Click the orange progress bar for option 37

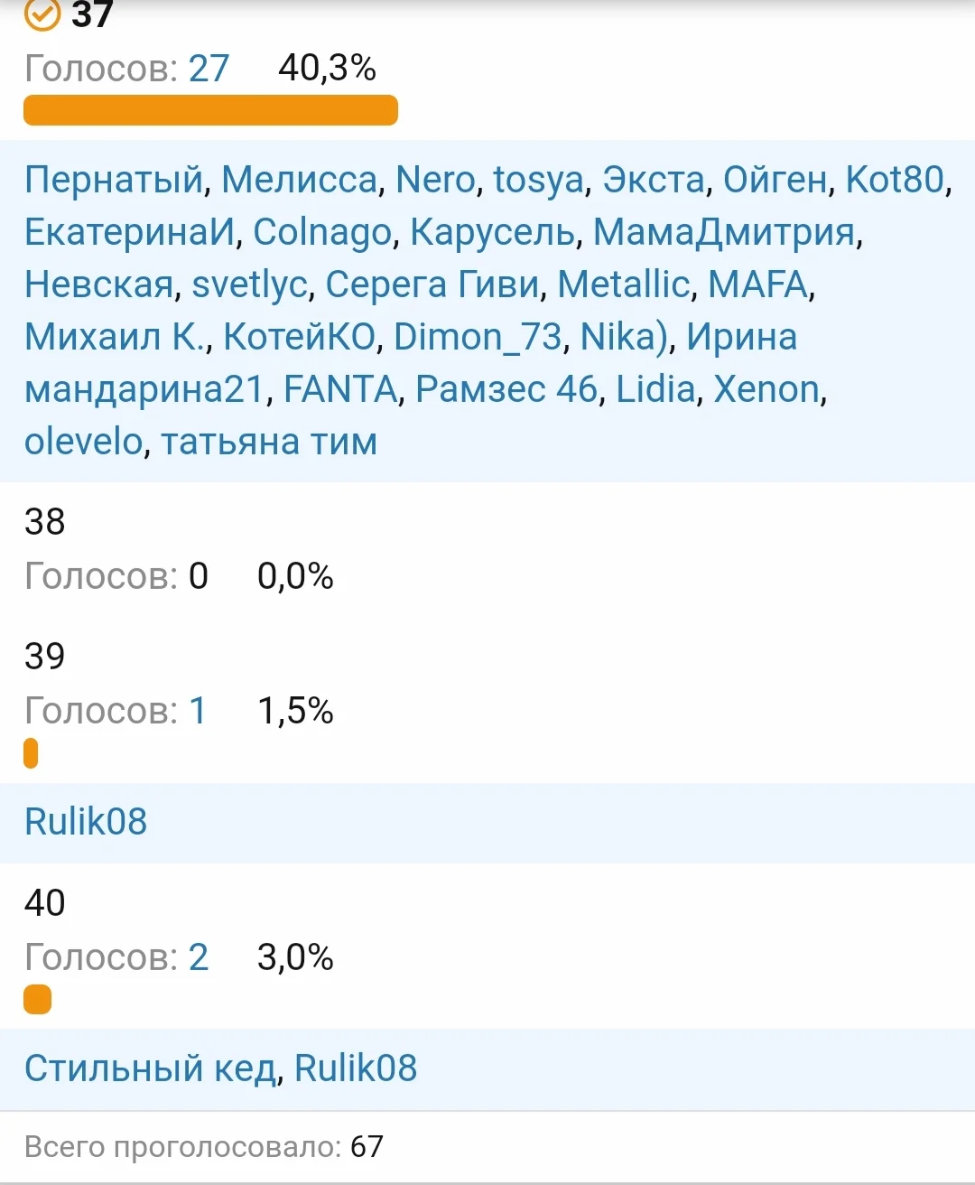(209, 109)
